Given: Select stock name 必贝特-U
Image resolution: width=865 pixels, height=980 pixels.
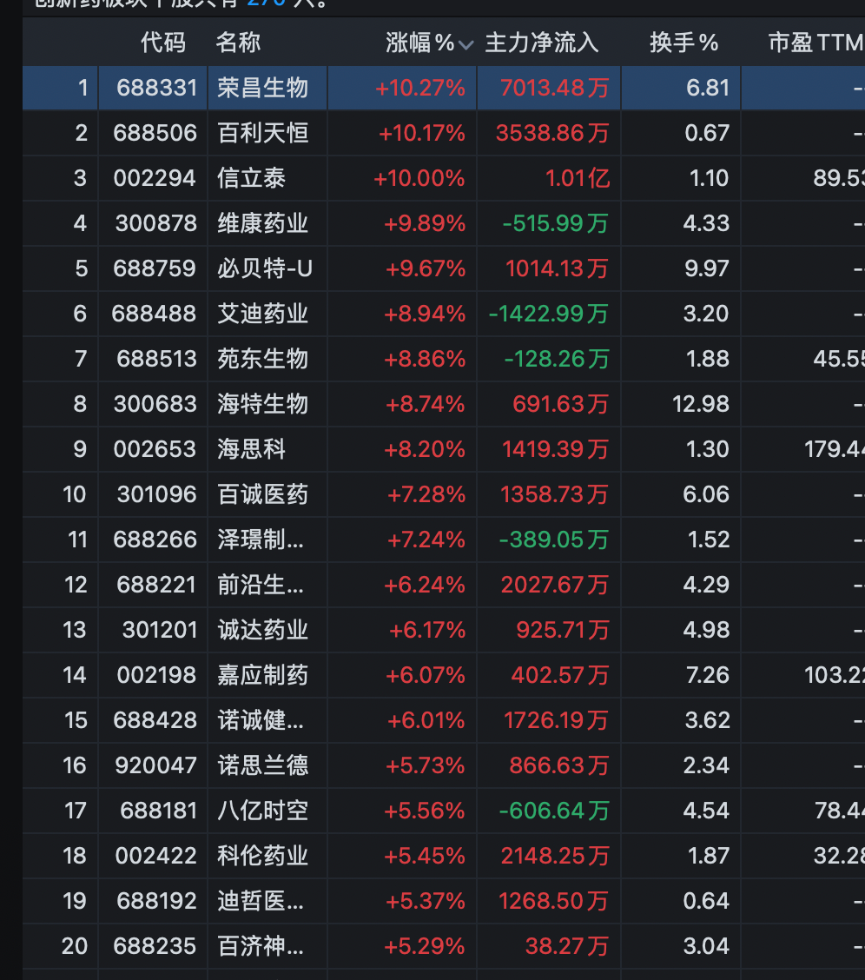Looking at the screenshot, I should point(265,268).
